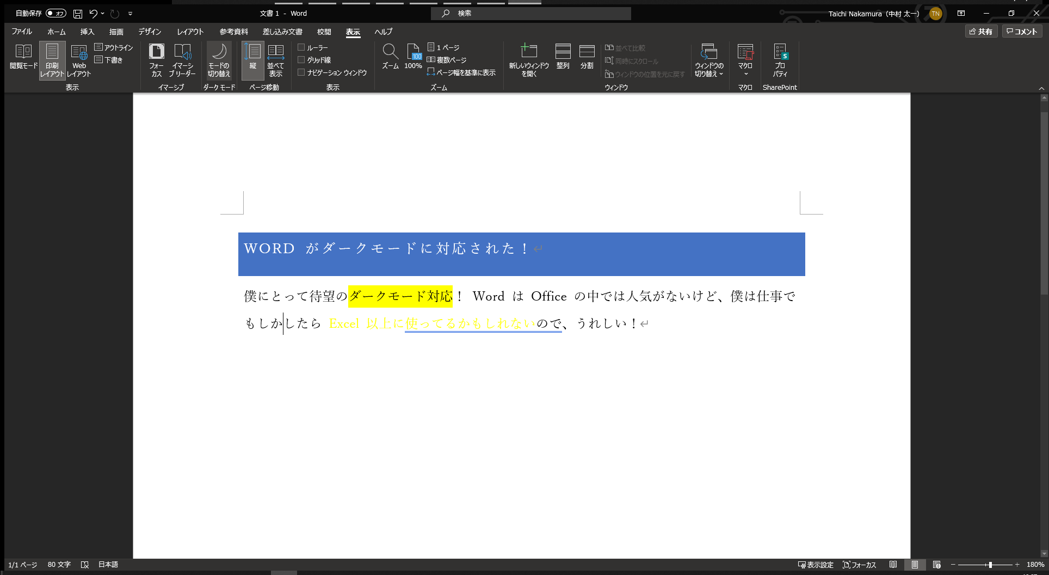Open Immersive Reader (イマーシブリーダー)

[182, 60]
